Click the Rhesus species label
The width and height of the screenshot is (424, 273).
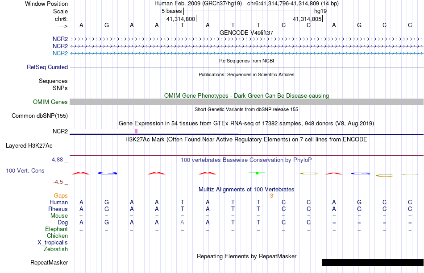coord(58,209)
